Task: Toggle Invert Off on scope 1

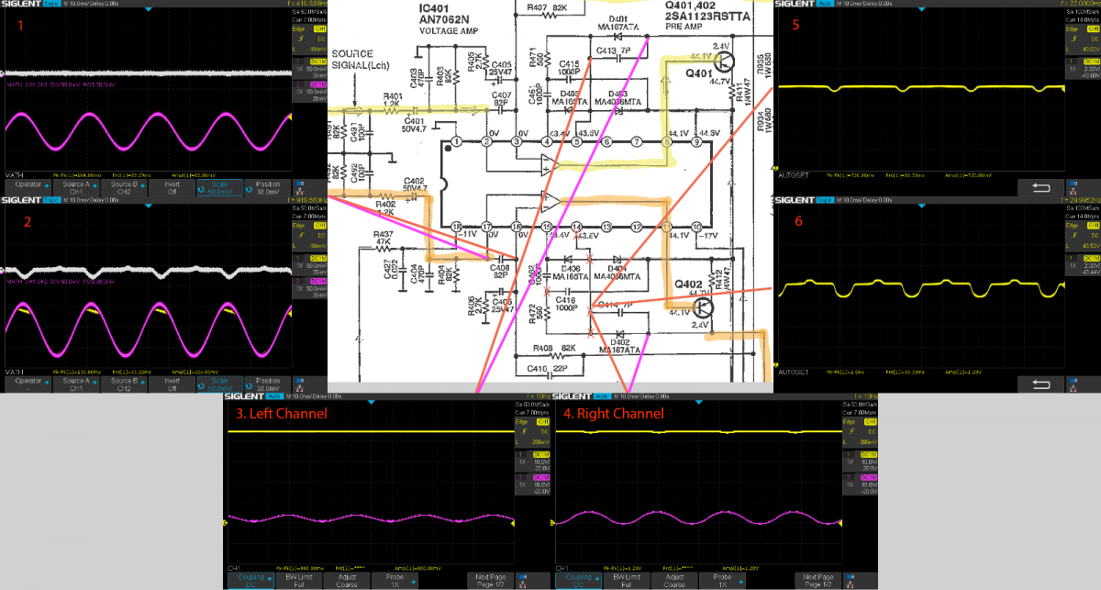Action: click(x=172, y=189)
